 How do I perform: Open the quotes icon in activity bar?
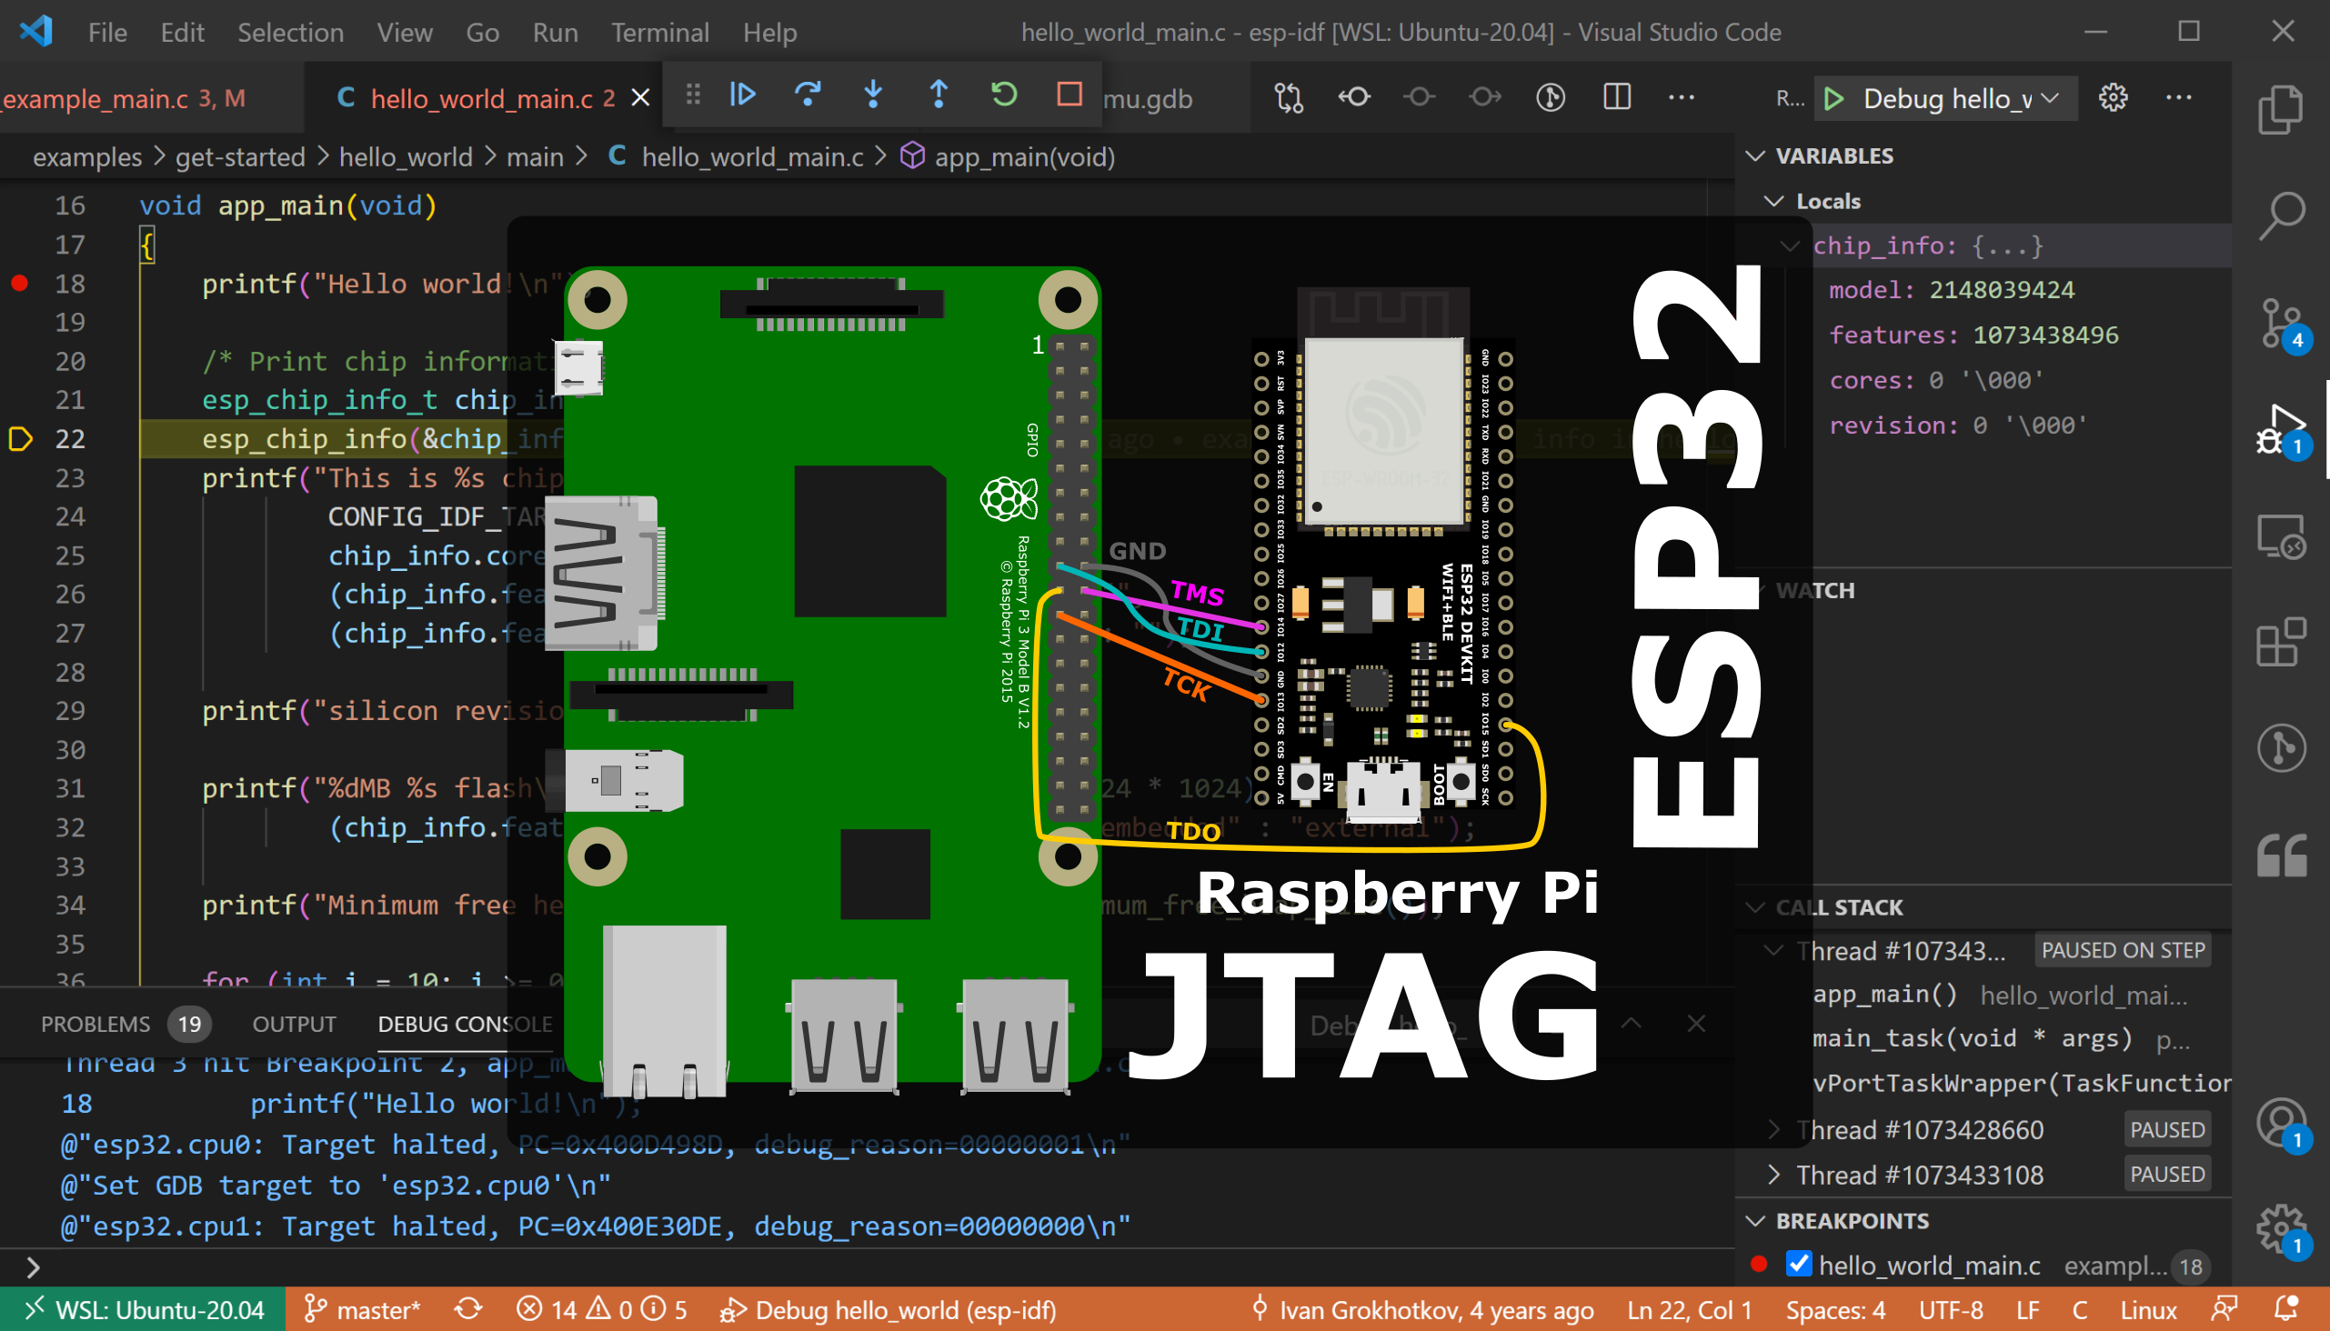coord(2280,856)
